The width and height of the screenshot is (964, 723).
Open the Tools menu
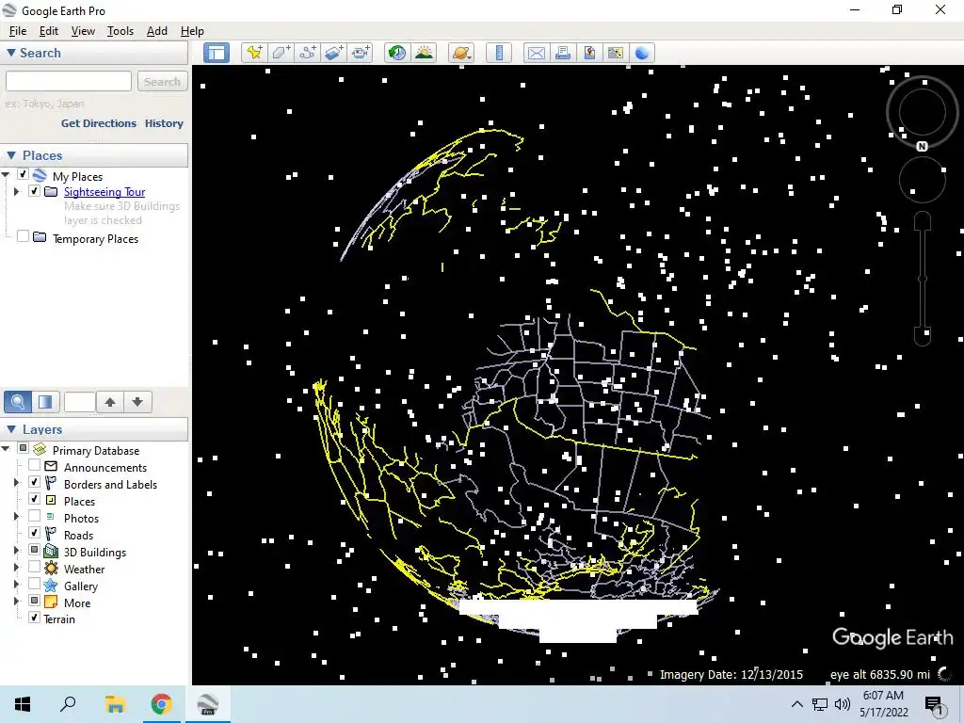coord(120,31)
